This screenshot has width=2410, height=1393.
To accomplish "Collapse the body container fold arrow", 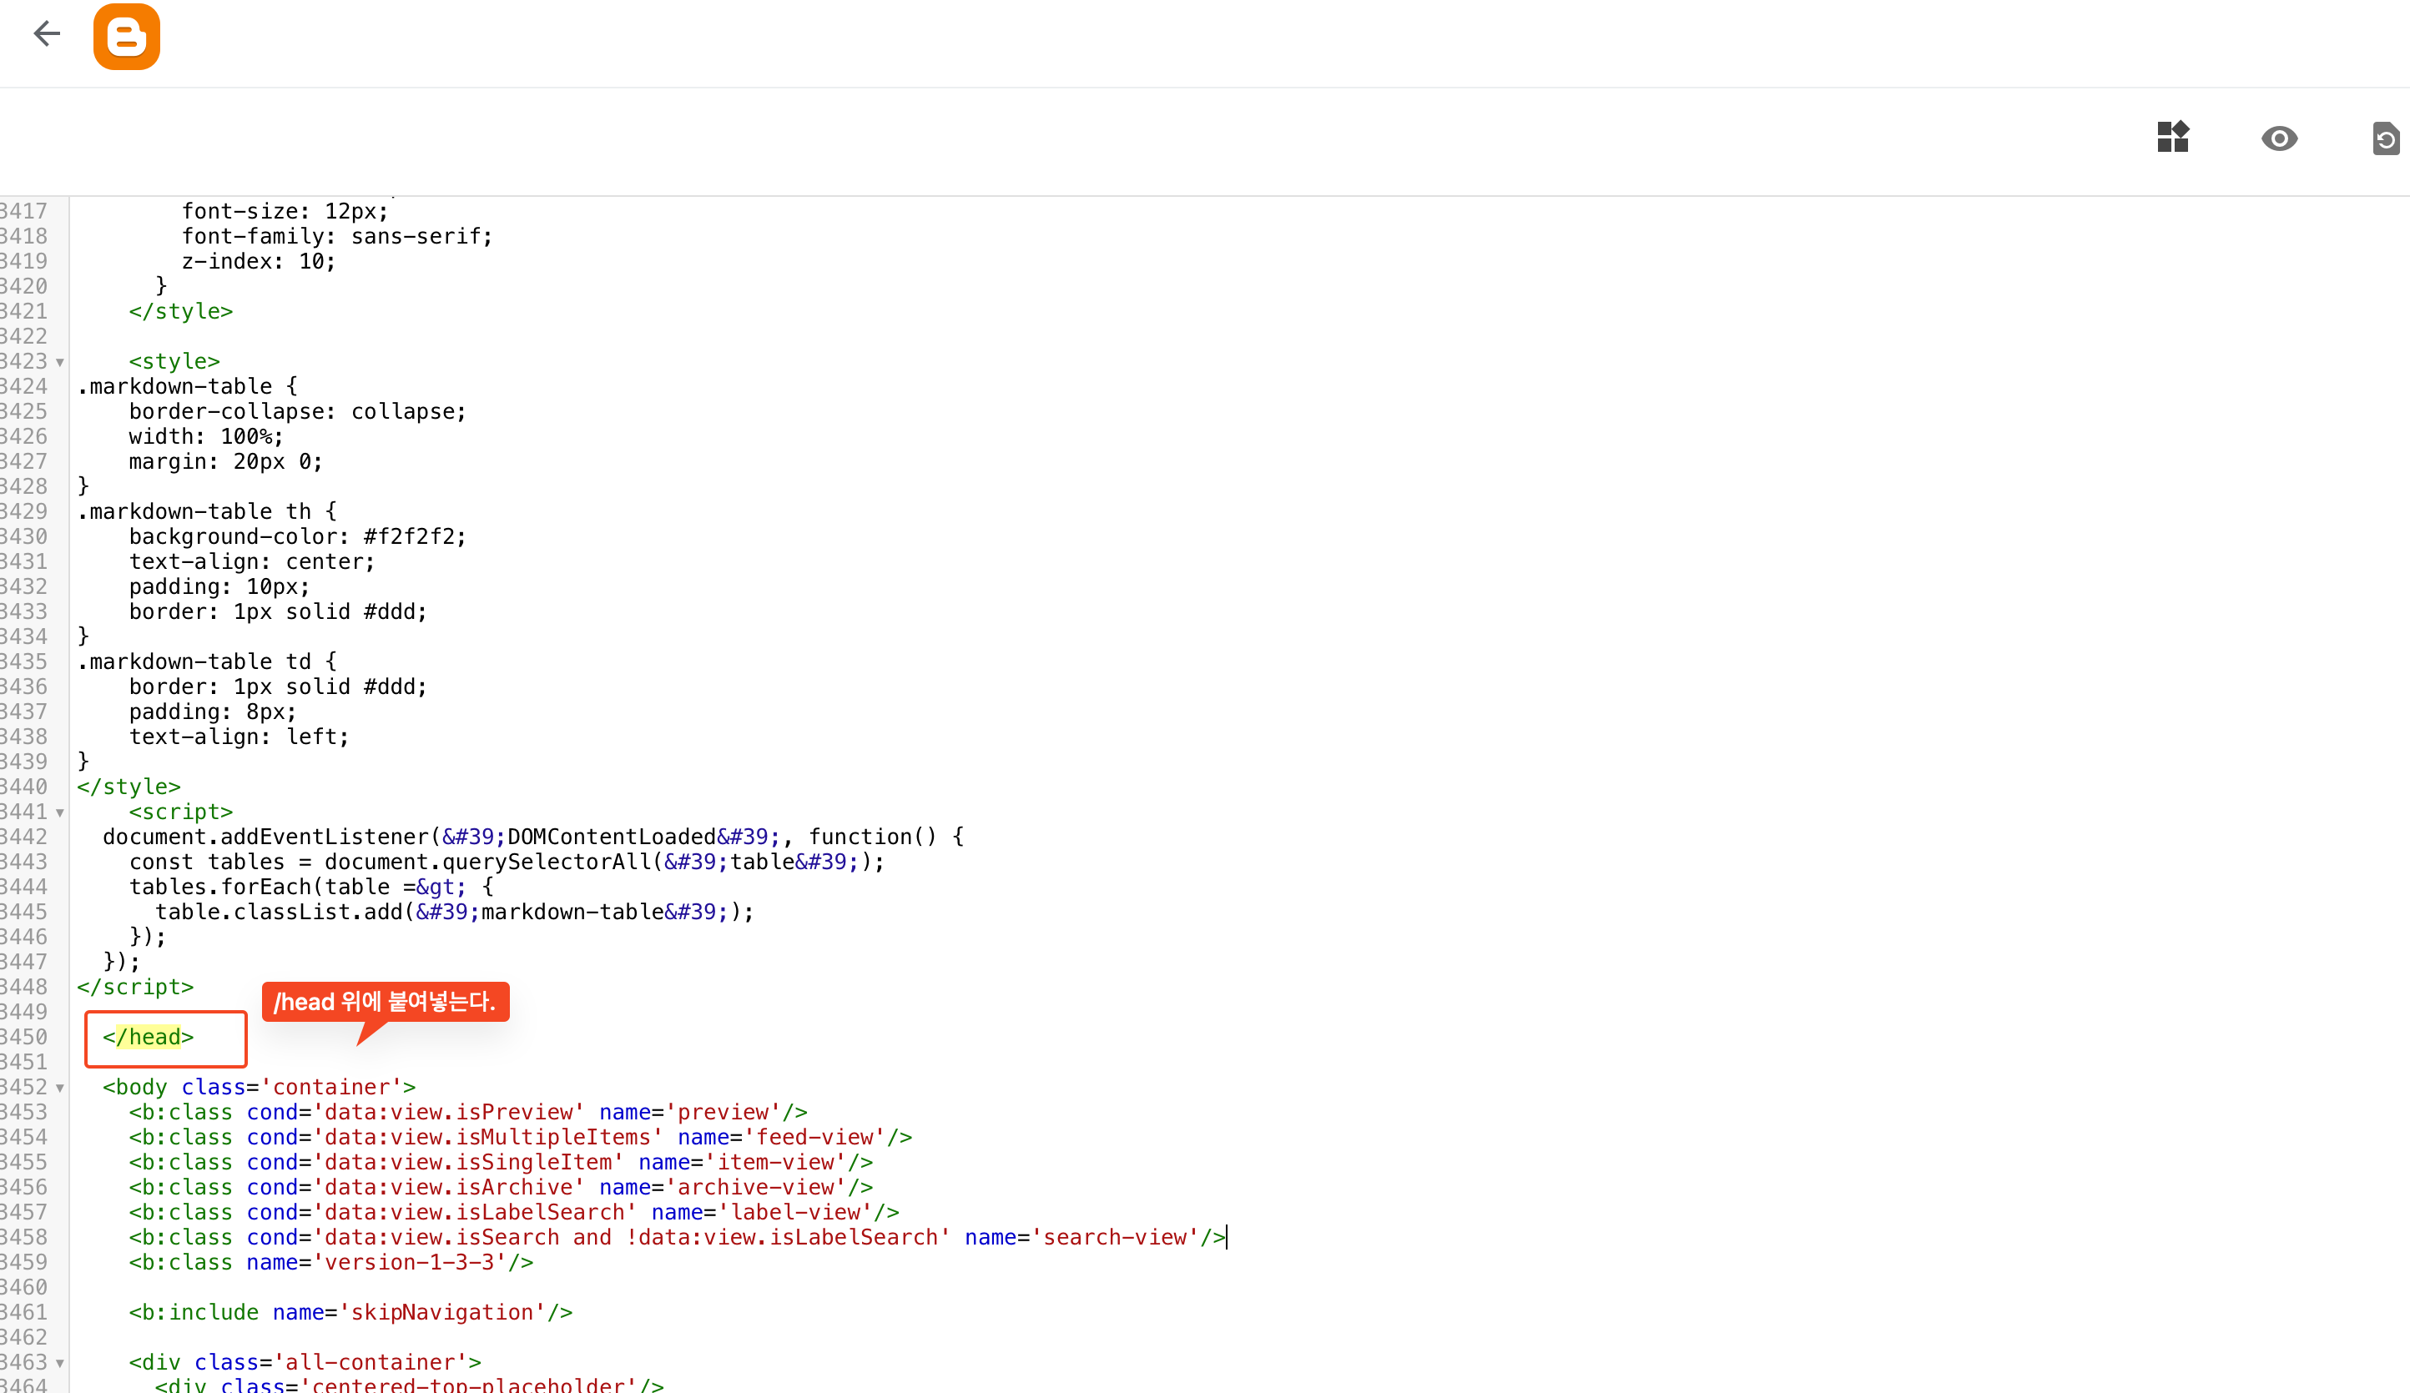I will point(60,1088).
